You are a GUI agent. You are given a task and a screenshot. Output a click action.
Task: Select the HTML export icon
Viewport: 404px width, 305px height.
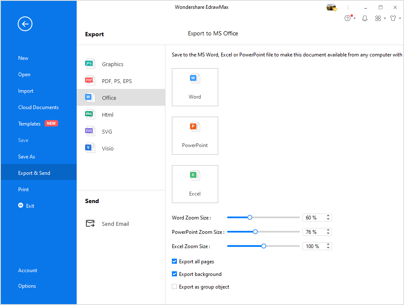tap(90, 115)
